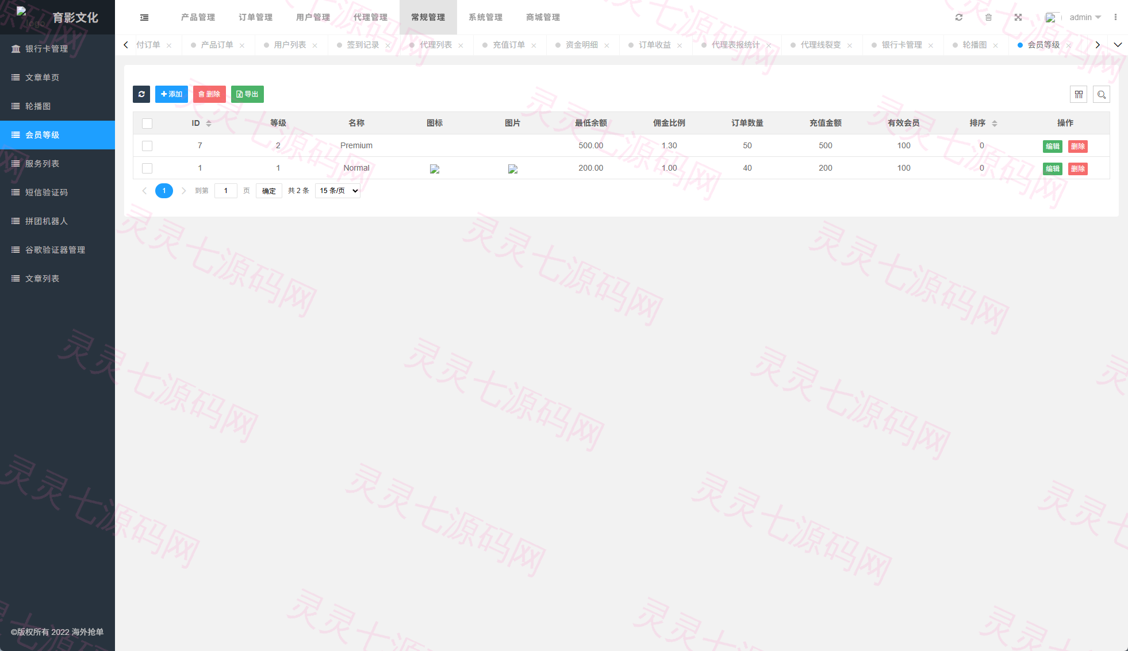Collapse the sidebar with the menu toggle icon
This screenshot has height=651, width=1128.
(x=144, y=17)
